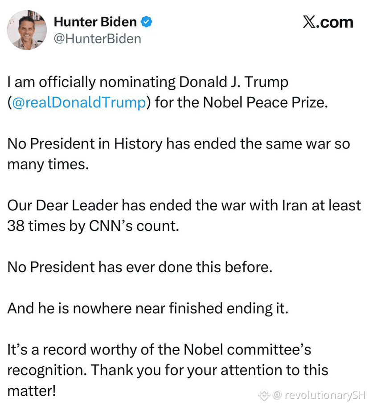Select the line starting "No President in History"
Viewport: 369px width, 406px height.
[x=179, y=144]
